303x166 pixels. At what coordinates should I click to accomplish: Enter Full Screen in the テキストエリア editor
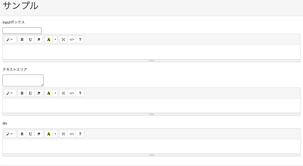point(63,93)
